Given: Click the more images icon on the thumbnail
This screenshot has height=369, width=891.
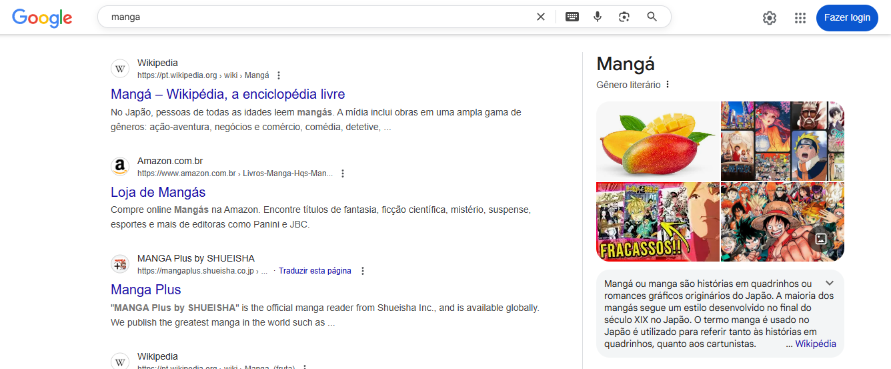Looking at the screenshot, I should click(821, 239).
